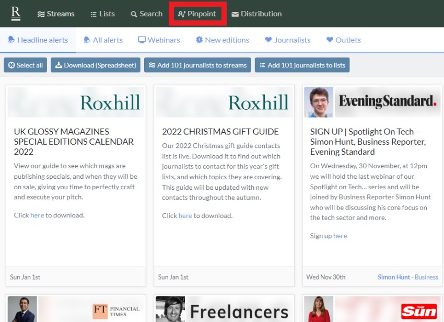The height and width of the screenshot is (322, 444).
Task: Click the Distribution envelope icon
Action: (x=235, y=14)
